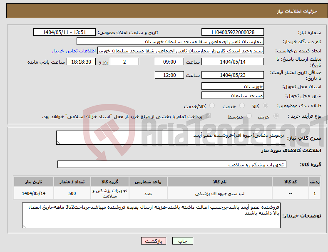Viewport: 328px width, 252px height.
Task: Click the response deadline date 1404/05/14 field
Action: [x=232, y=62]
